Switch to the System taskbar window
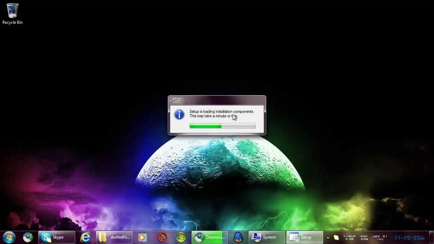434x244 pixels. click(267, 237)
